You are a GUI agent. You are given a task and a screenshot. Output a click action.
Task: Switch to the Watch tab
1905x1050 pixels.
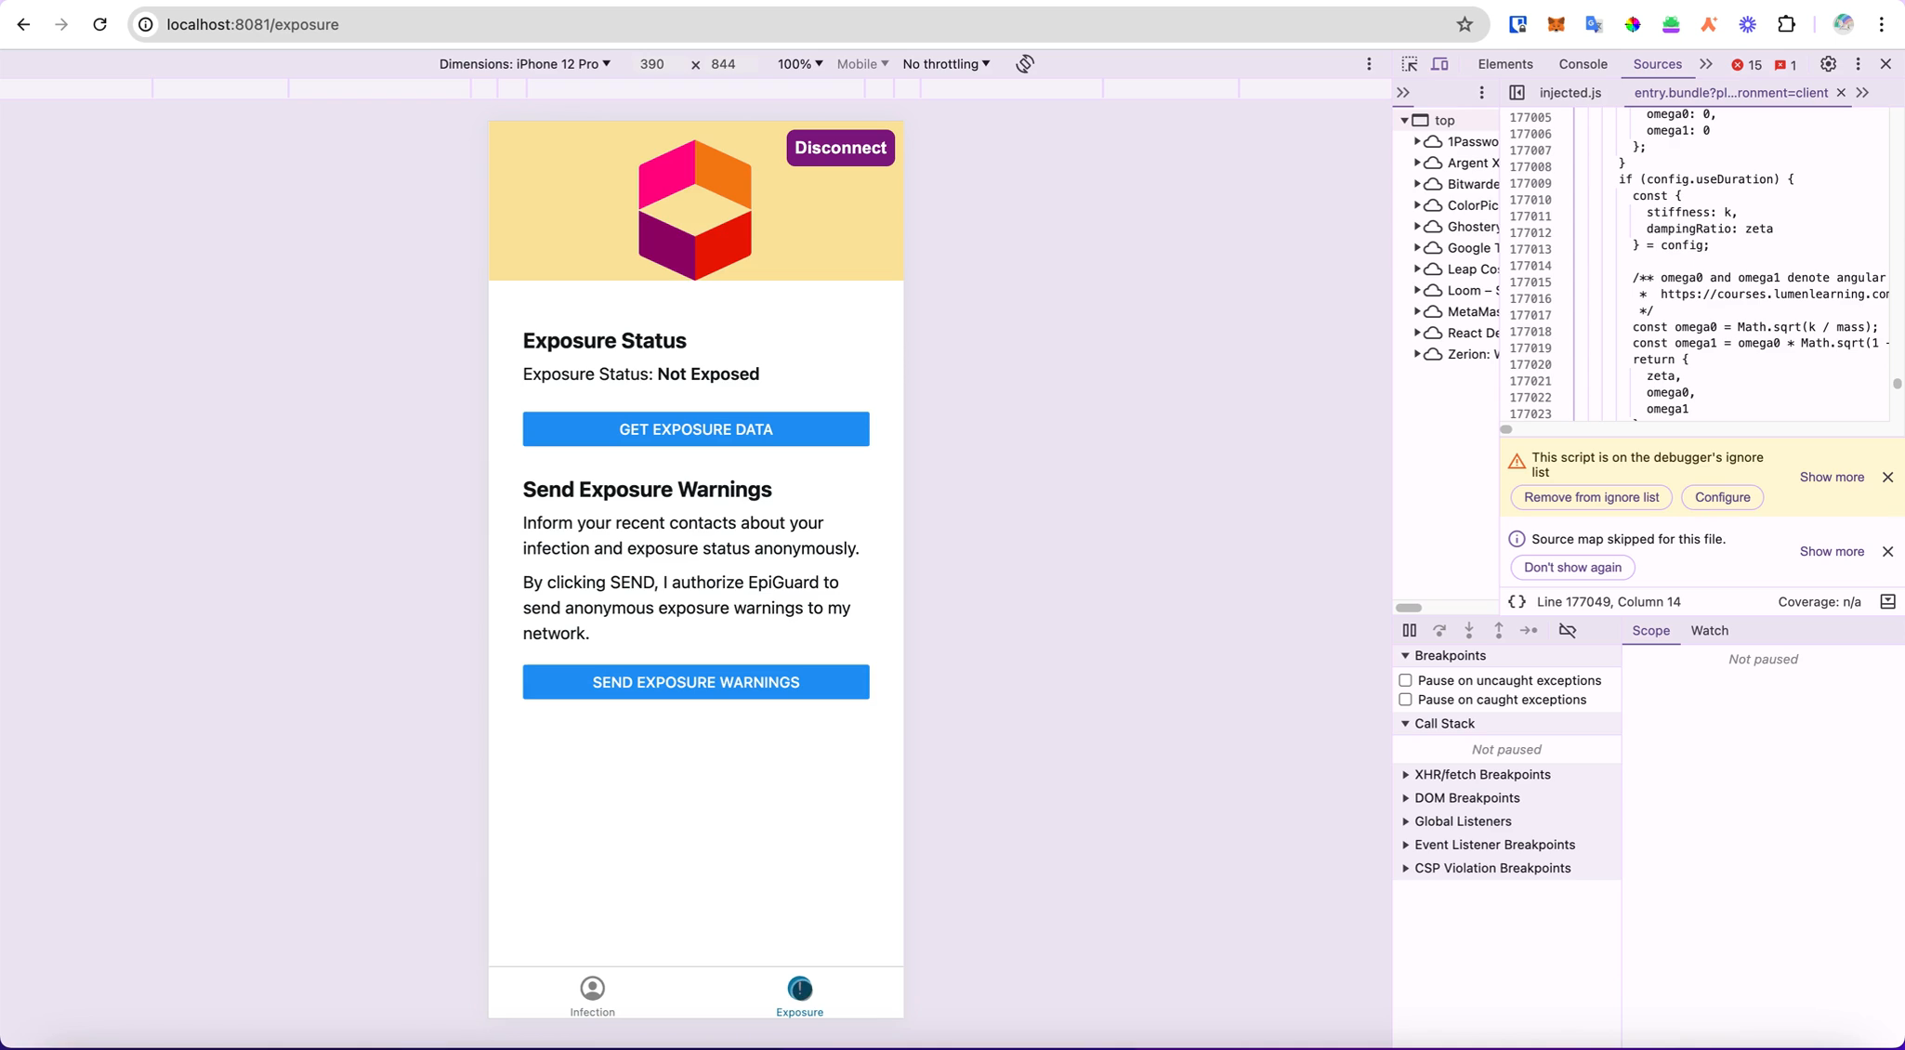point(1709,631)
